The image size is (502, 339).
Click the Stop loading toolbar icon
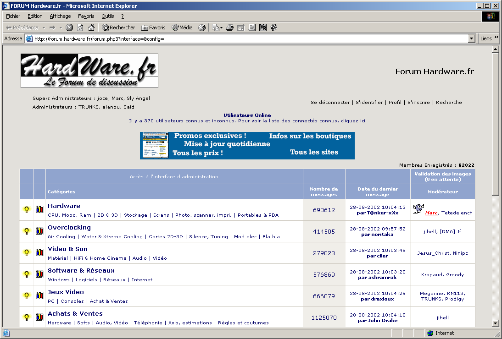click(x=69, y=27)
